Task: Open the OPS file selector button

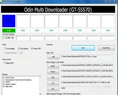Action: (x=53, y=57)
